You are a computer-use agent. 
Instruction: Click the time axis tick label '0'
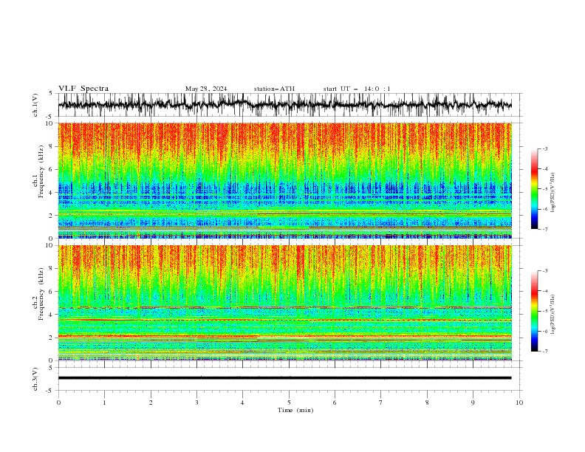click(x=58, y=403)
